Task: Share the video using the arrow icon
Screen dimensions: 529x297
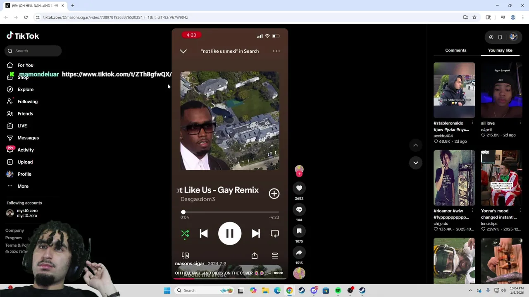Action: [299, 252]
